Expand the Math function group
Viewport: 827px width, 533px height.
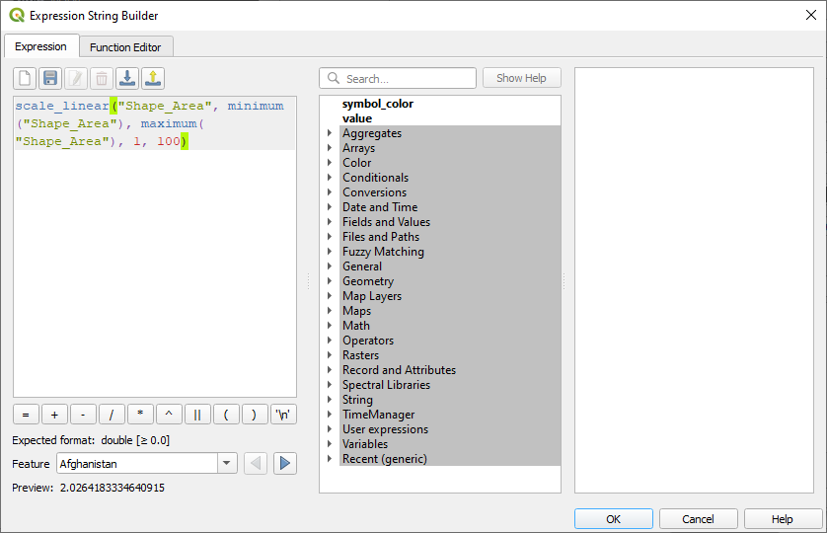point(330,326)
